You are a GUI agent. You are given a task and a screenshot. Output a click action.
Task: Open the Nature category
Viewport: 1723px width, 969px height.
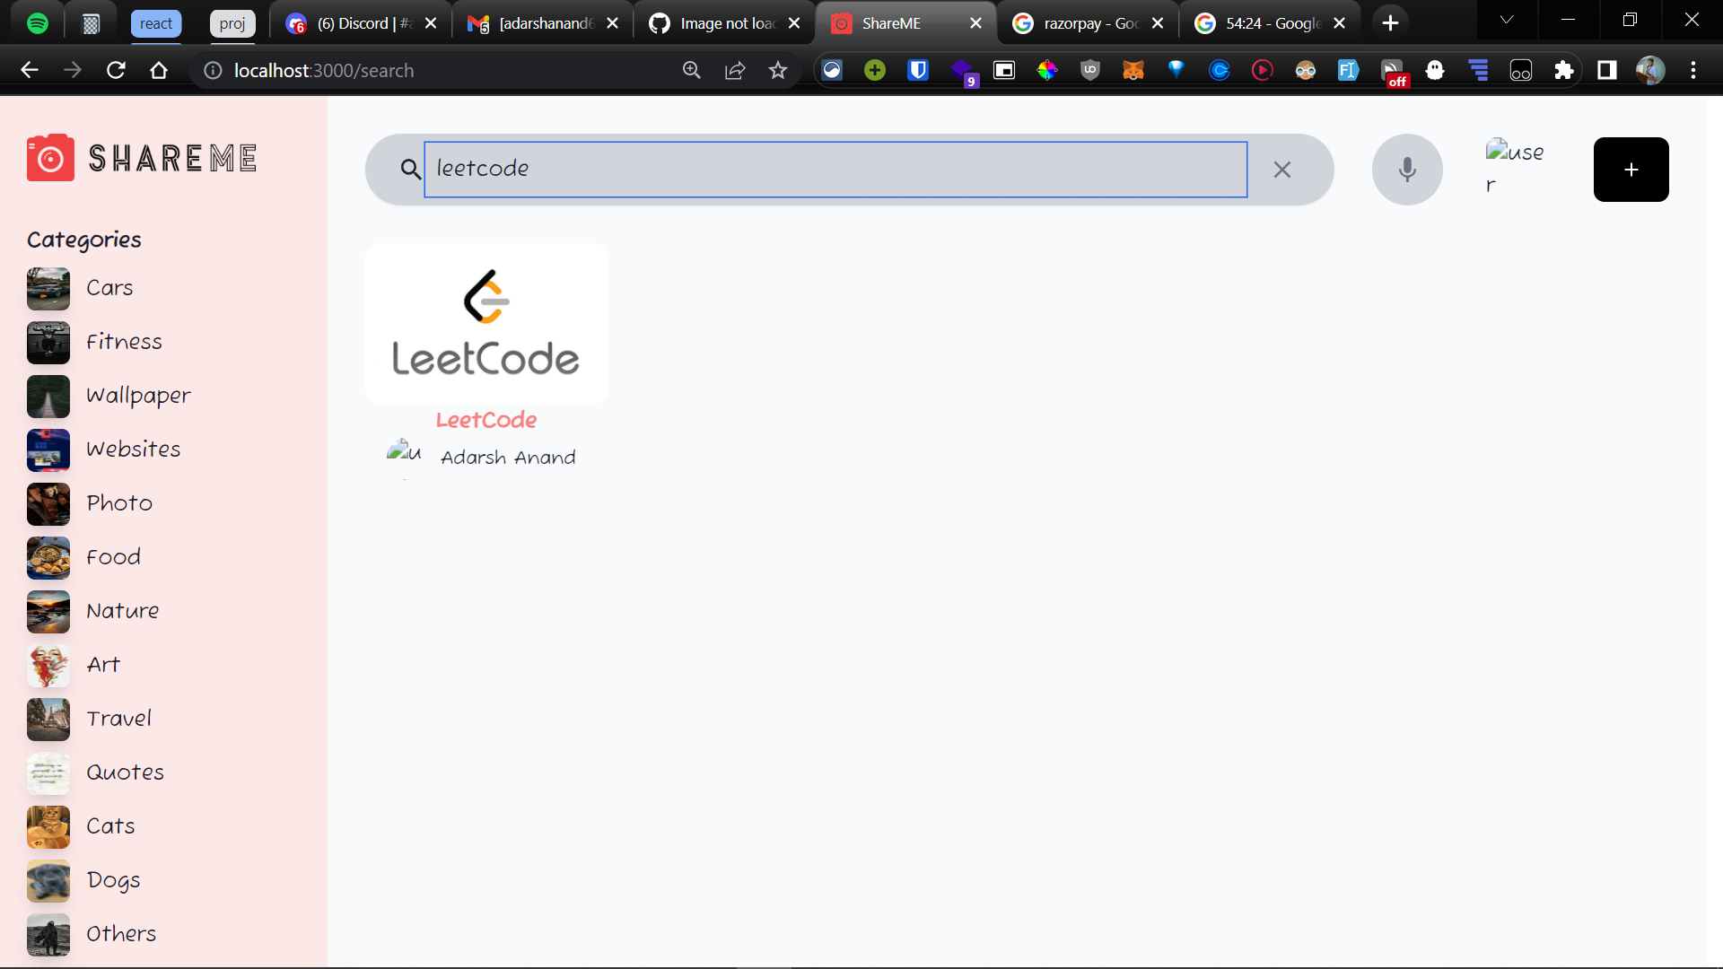[x=122, y=611]
